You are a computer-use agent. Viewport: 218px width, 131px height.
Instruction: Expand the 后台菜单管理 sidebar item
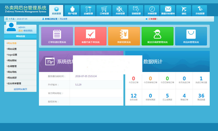(x=14, y=83)
